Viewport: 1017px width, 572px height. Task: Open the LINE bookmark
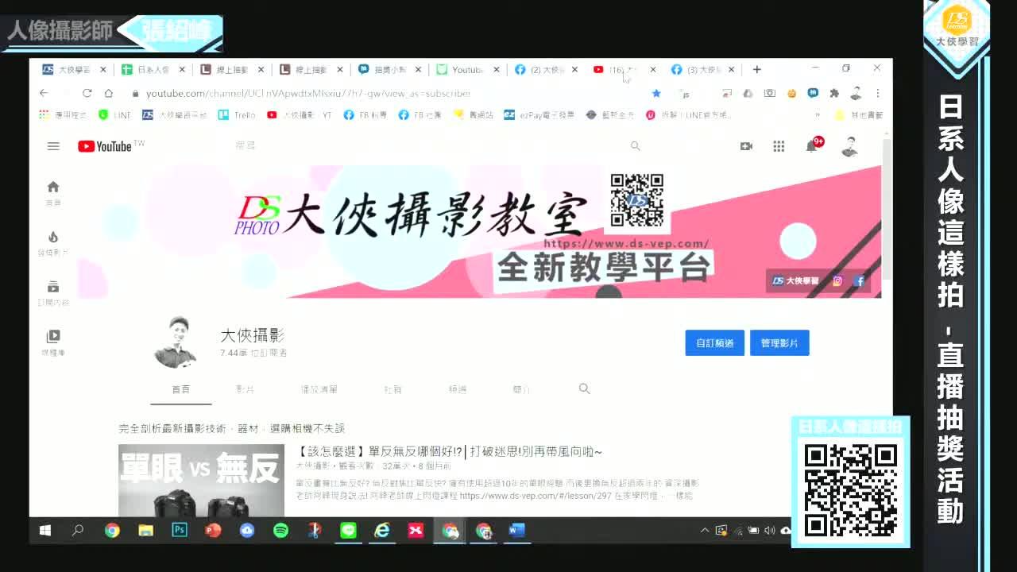(114, 115)
